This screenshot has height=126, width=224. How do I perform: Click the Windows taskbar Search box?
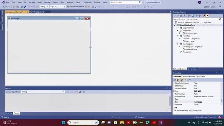[83, 122]
